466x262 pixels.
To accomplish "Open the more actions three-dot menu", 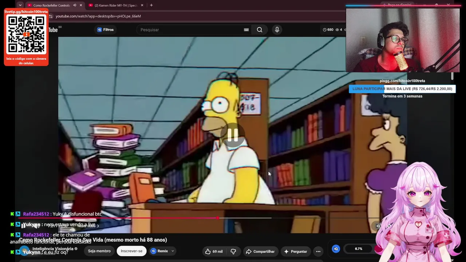I will coord(318,251).
